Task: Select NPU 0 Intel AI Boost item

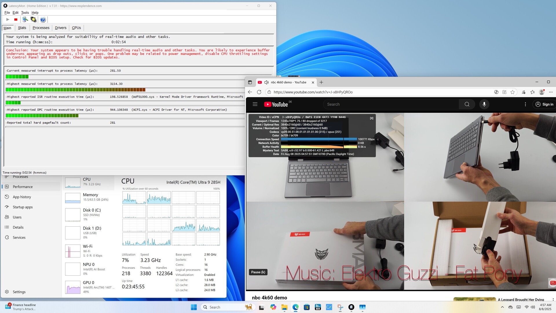Action: [89, 269]
